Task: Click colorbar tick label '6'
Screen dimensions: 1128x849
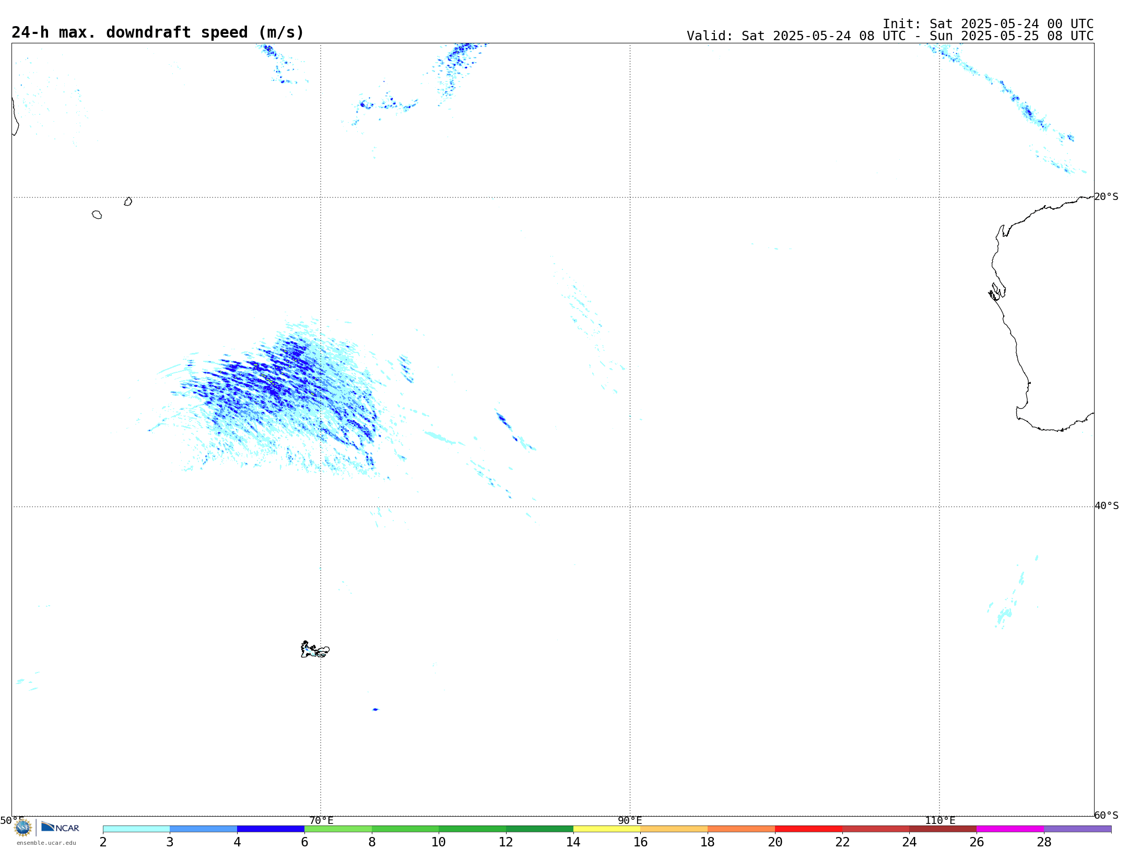Action: (304, 842)
